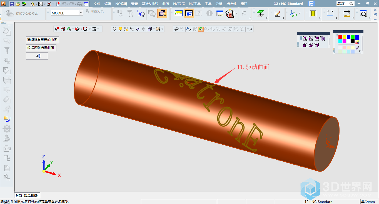This screenshot has width=379, height=204.
Task: Open the NC程序 menu
Action: (x=179, y=4)
